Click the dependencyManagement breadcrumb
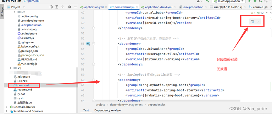Image resolution: width=272 pixels, height=114 pixels. 126,105
